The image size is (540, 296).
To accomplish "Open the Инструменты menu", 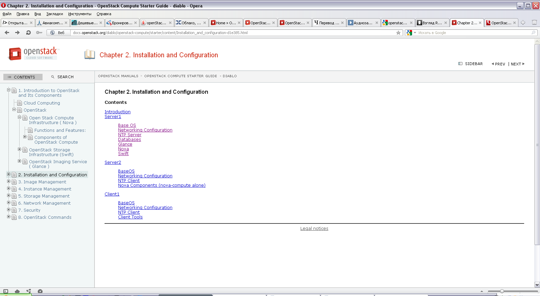I will [80, 14].
